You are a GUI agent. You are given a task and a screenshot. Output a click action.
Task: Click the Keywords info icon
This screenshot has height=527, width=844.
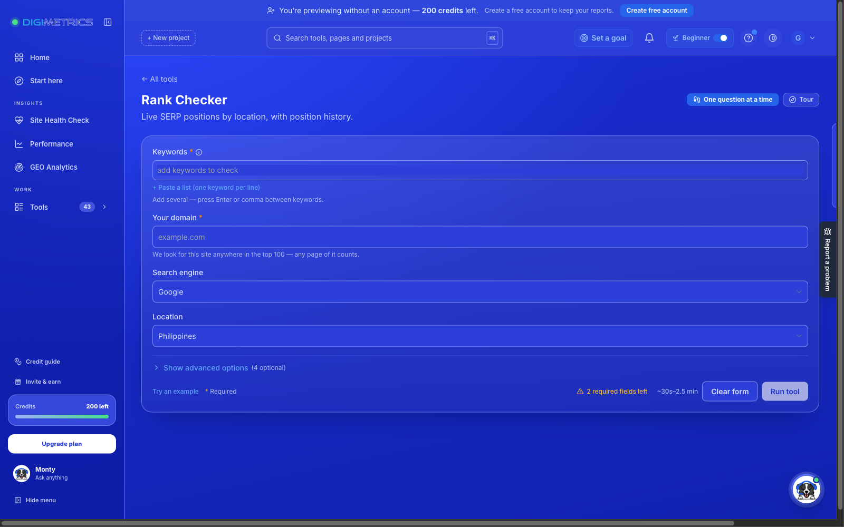pyautogui.click(x=199, y=152)
